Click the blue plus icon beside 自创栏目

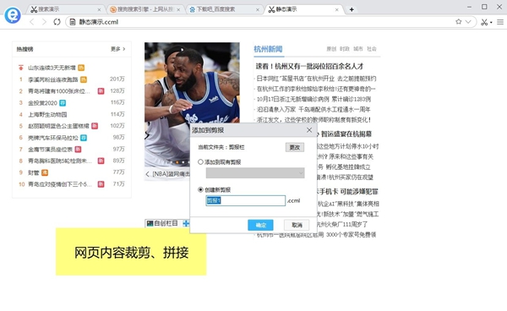pos(186,223)
